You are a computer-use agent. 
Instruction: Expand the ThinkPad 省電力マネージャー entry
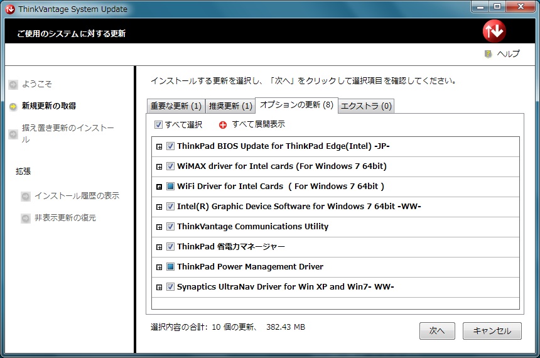point(159,247)
